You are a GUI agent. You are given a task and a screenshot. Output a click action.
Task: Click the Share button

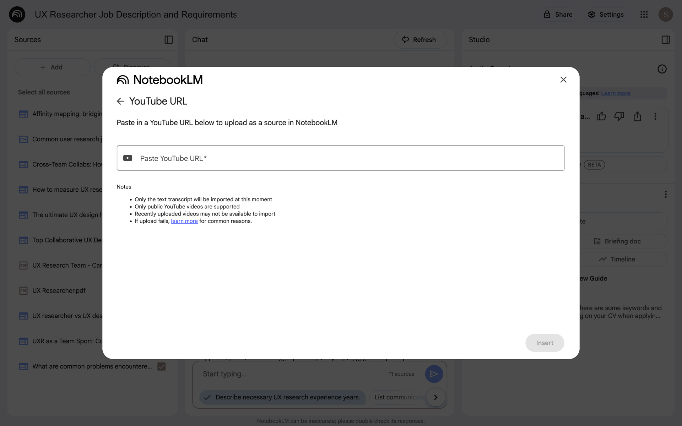tap(558, 15)
